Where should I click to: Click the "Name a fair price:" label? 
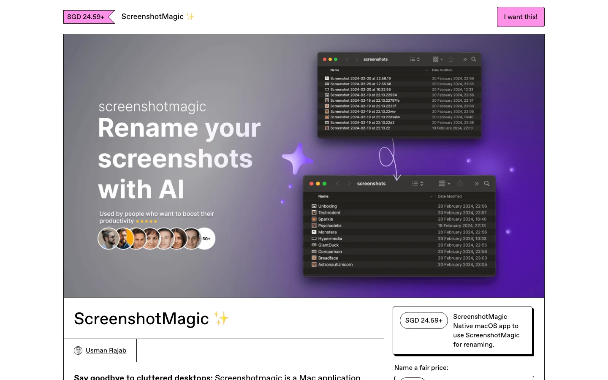tap(421, 368)
